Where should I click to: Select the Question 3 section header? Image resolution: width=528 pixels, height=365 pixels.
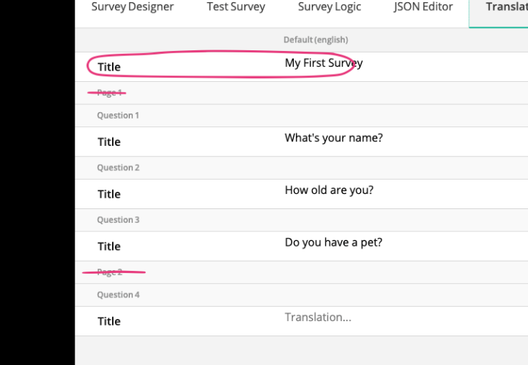(x=118, y=221)
